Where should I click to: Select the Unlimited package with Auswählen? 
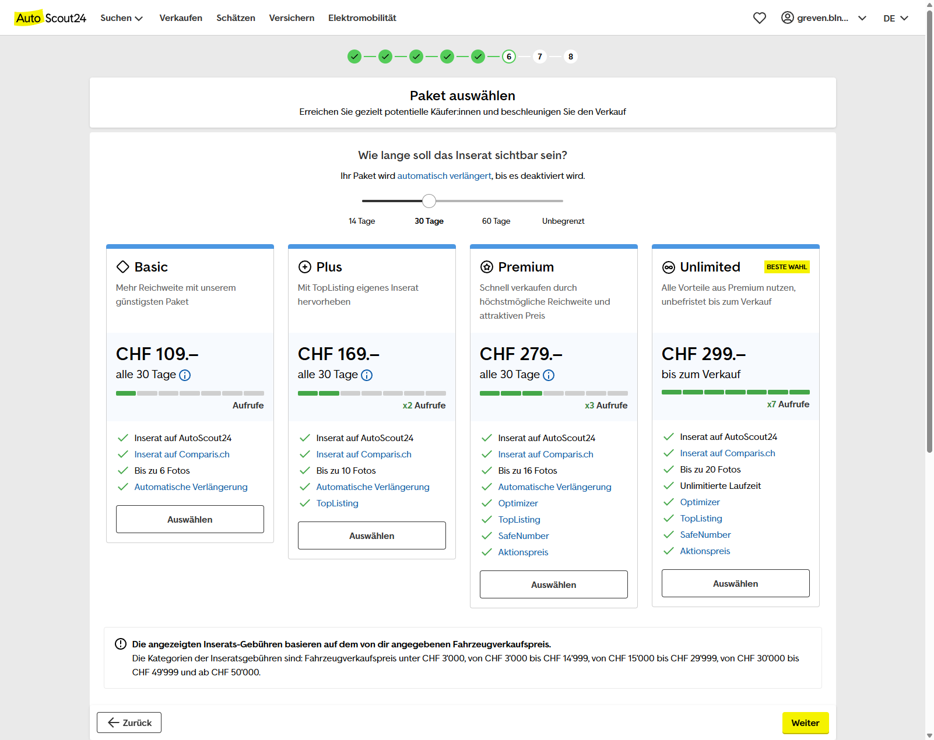pos(736,583)
